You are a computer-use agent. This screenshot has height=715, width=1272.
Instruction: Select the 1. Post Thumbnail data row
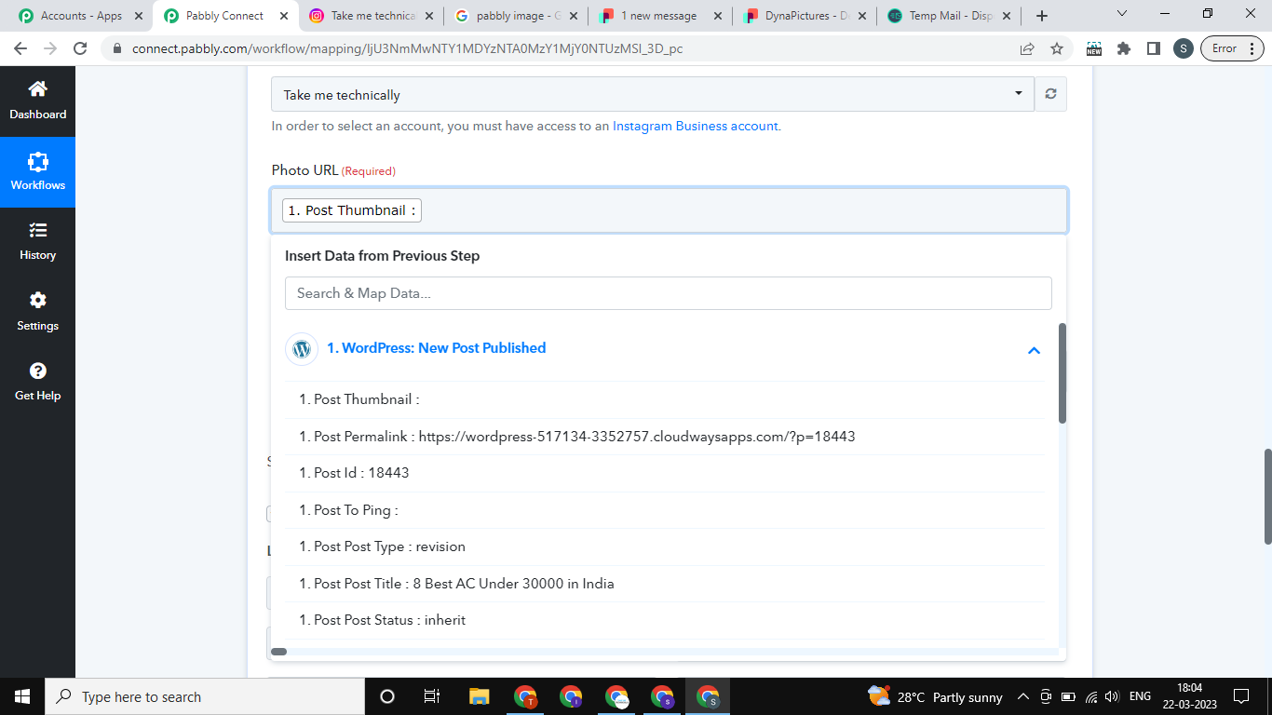(665, 399)
